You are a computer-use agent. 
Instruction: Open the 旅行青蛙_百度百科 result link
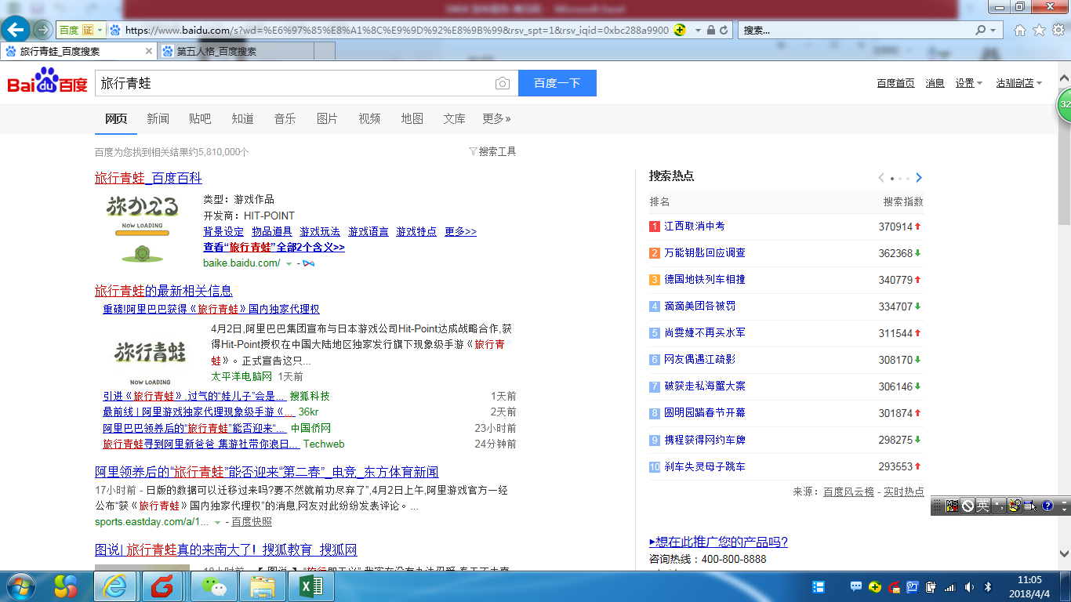click(x=148, y=178)
